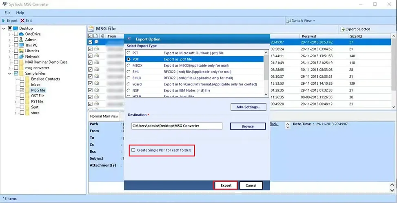Viewport: 397px width, 203px height.
Task: Click the Browse button for destination
Action: (248, 126)
